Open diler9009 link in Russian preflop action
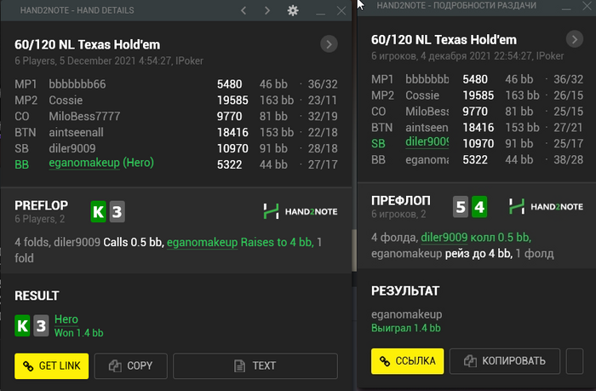 pos(444,238)
